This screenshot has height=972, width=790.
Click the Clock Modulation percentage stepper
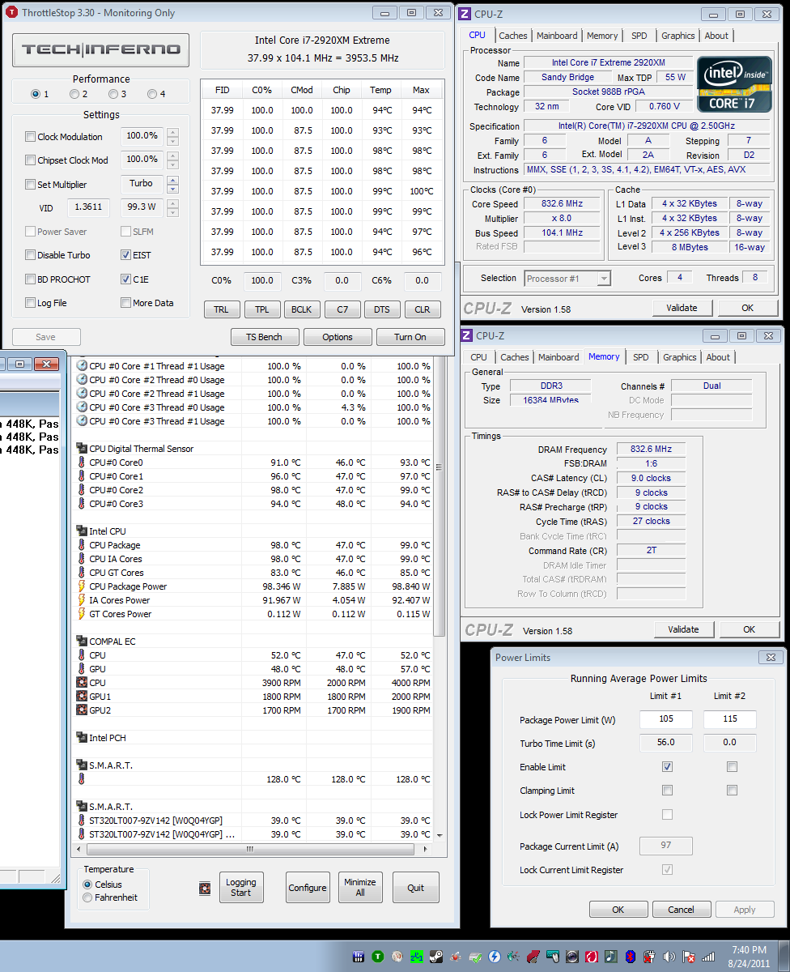(x=172, y=136)
